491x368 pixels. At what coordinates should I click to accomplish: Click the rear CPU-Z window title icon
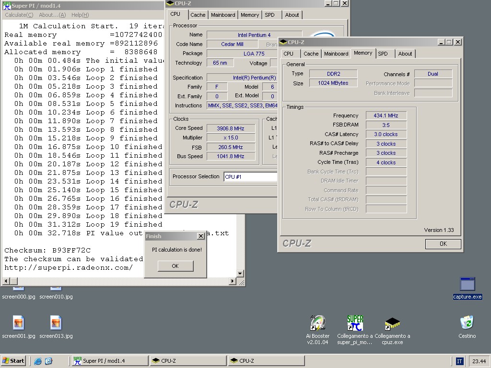(x=170, y=3)
